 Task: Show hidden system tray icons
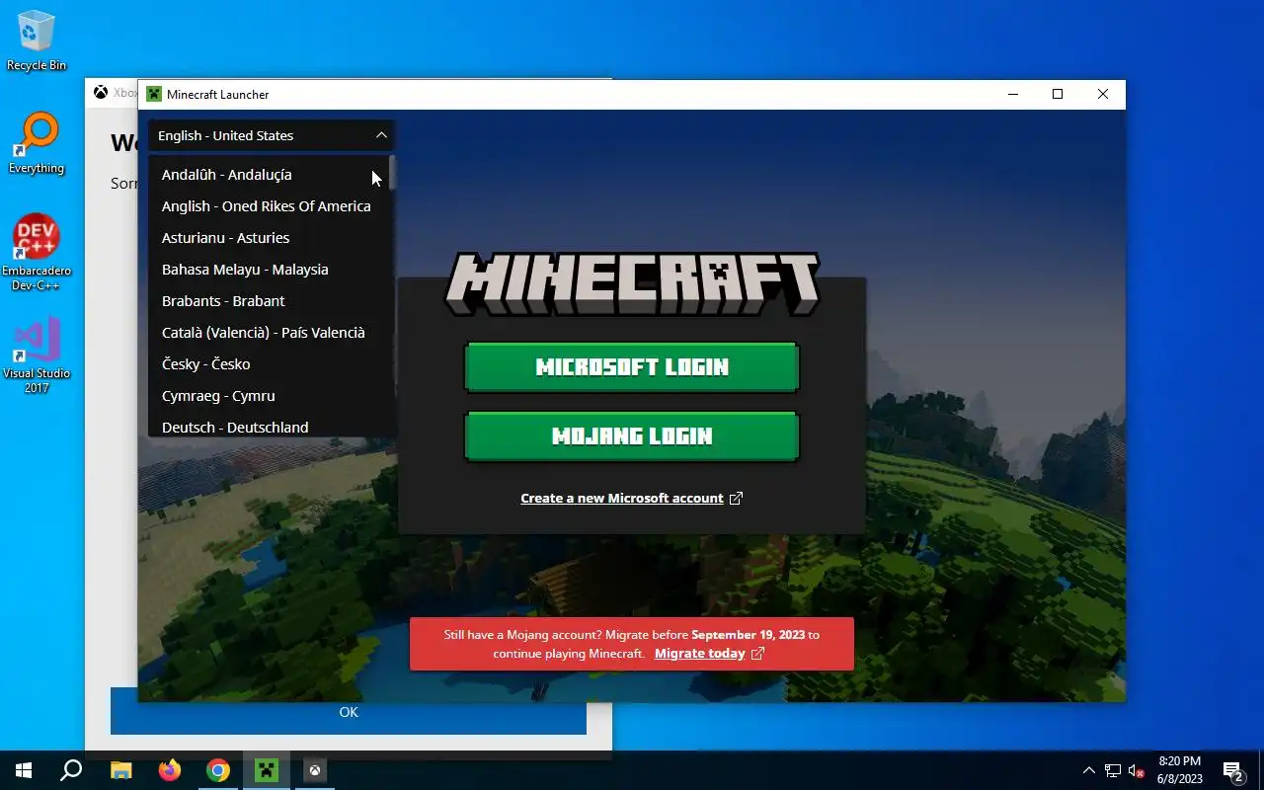coord(1089,770)
